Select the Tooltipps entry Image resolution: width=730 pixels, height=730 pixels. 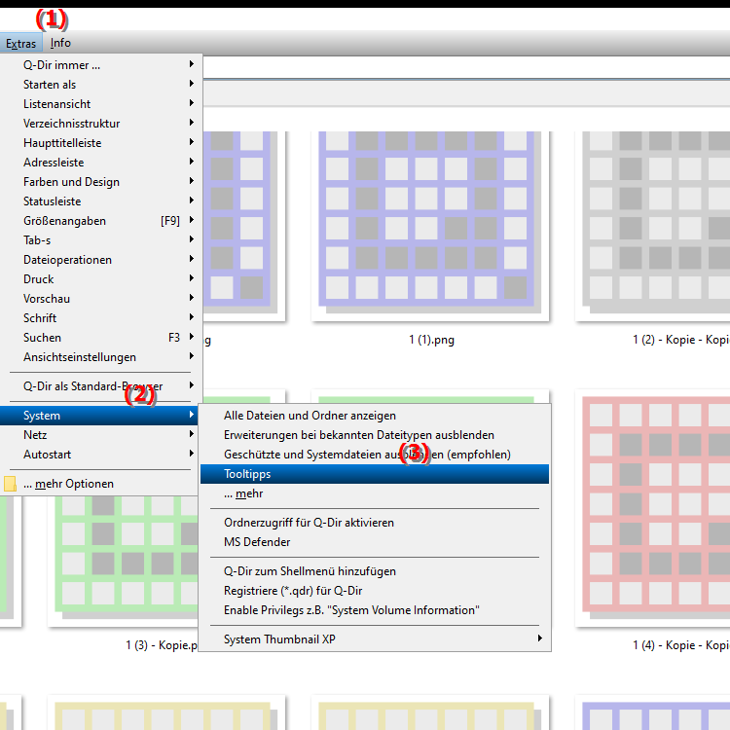pyautogui.click(x=375, y=474)
